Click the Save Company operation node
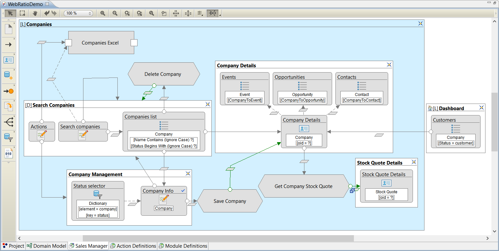This screenshot has width=499, height=251. coord(230,201)
